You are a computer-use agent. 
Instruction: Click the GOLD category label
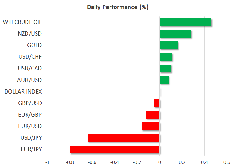(34, 45)
